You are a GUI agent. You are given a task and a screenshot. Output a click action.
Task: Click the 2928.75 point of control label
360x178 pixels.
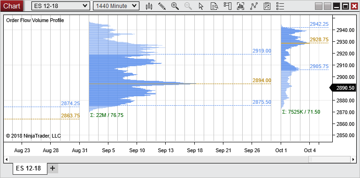pos(319,39)
